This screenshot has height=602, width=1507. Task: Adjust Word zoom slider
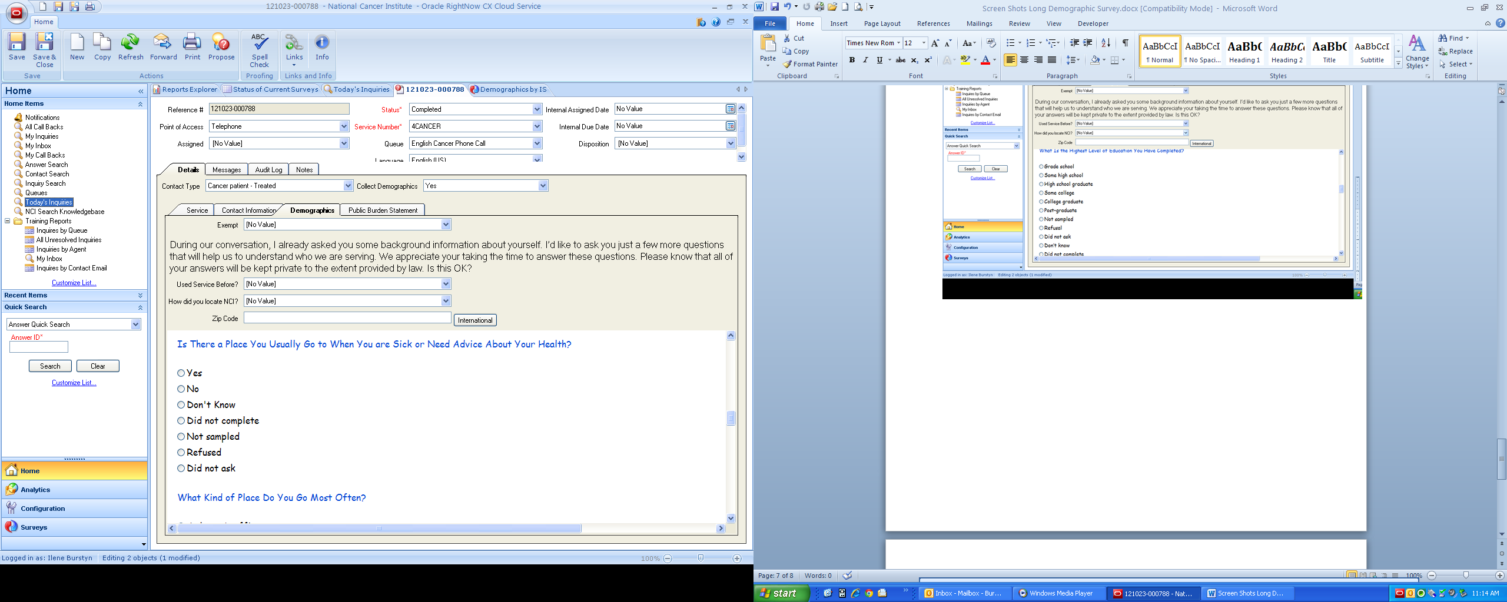[1466, 576]
